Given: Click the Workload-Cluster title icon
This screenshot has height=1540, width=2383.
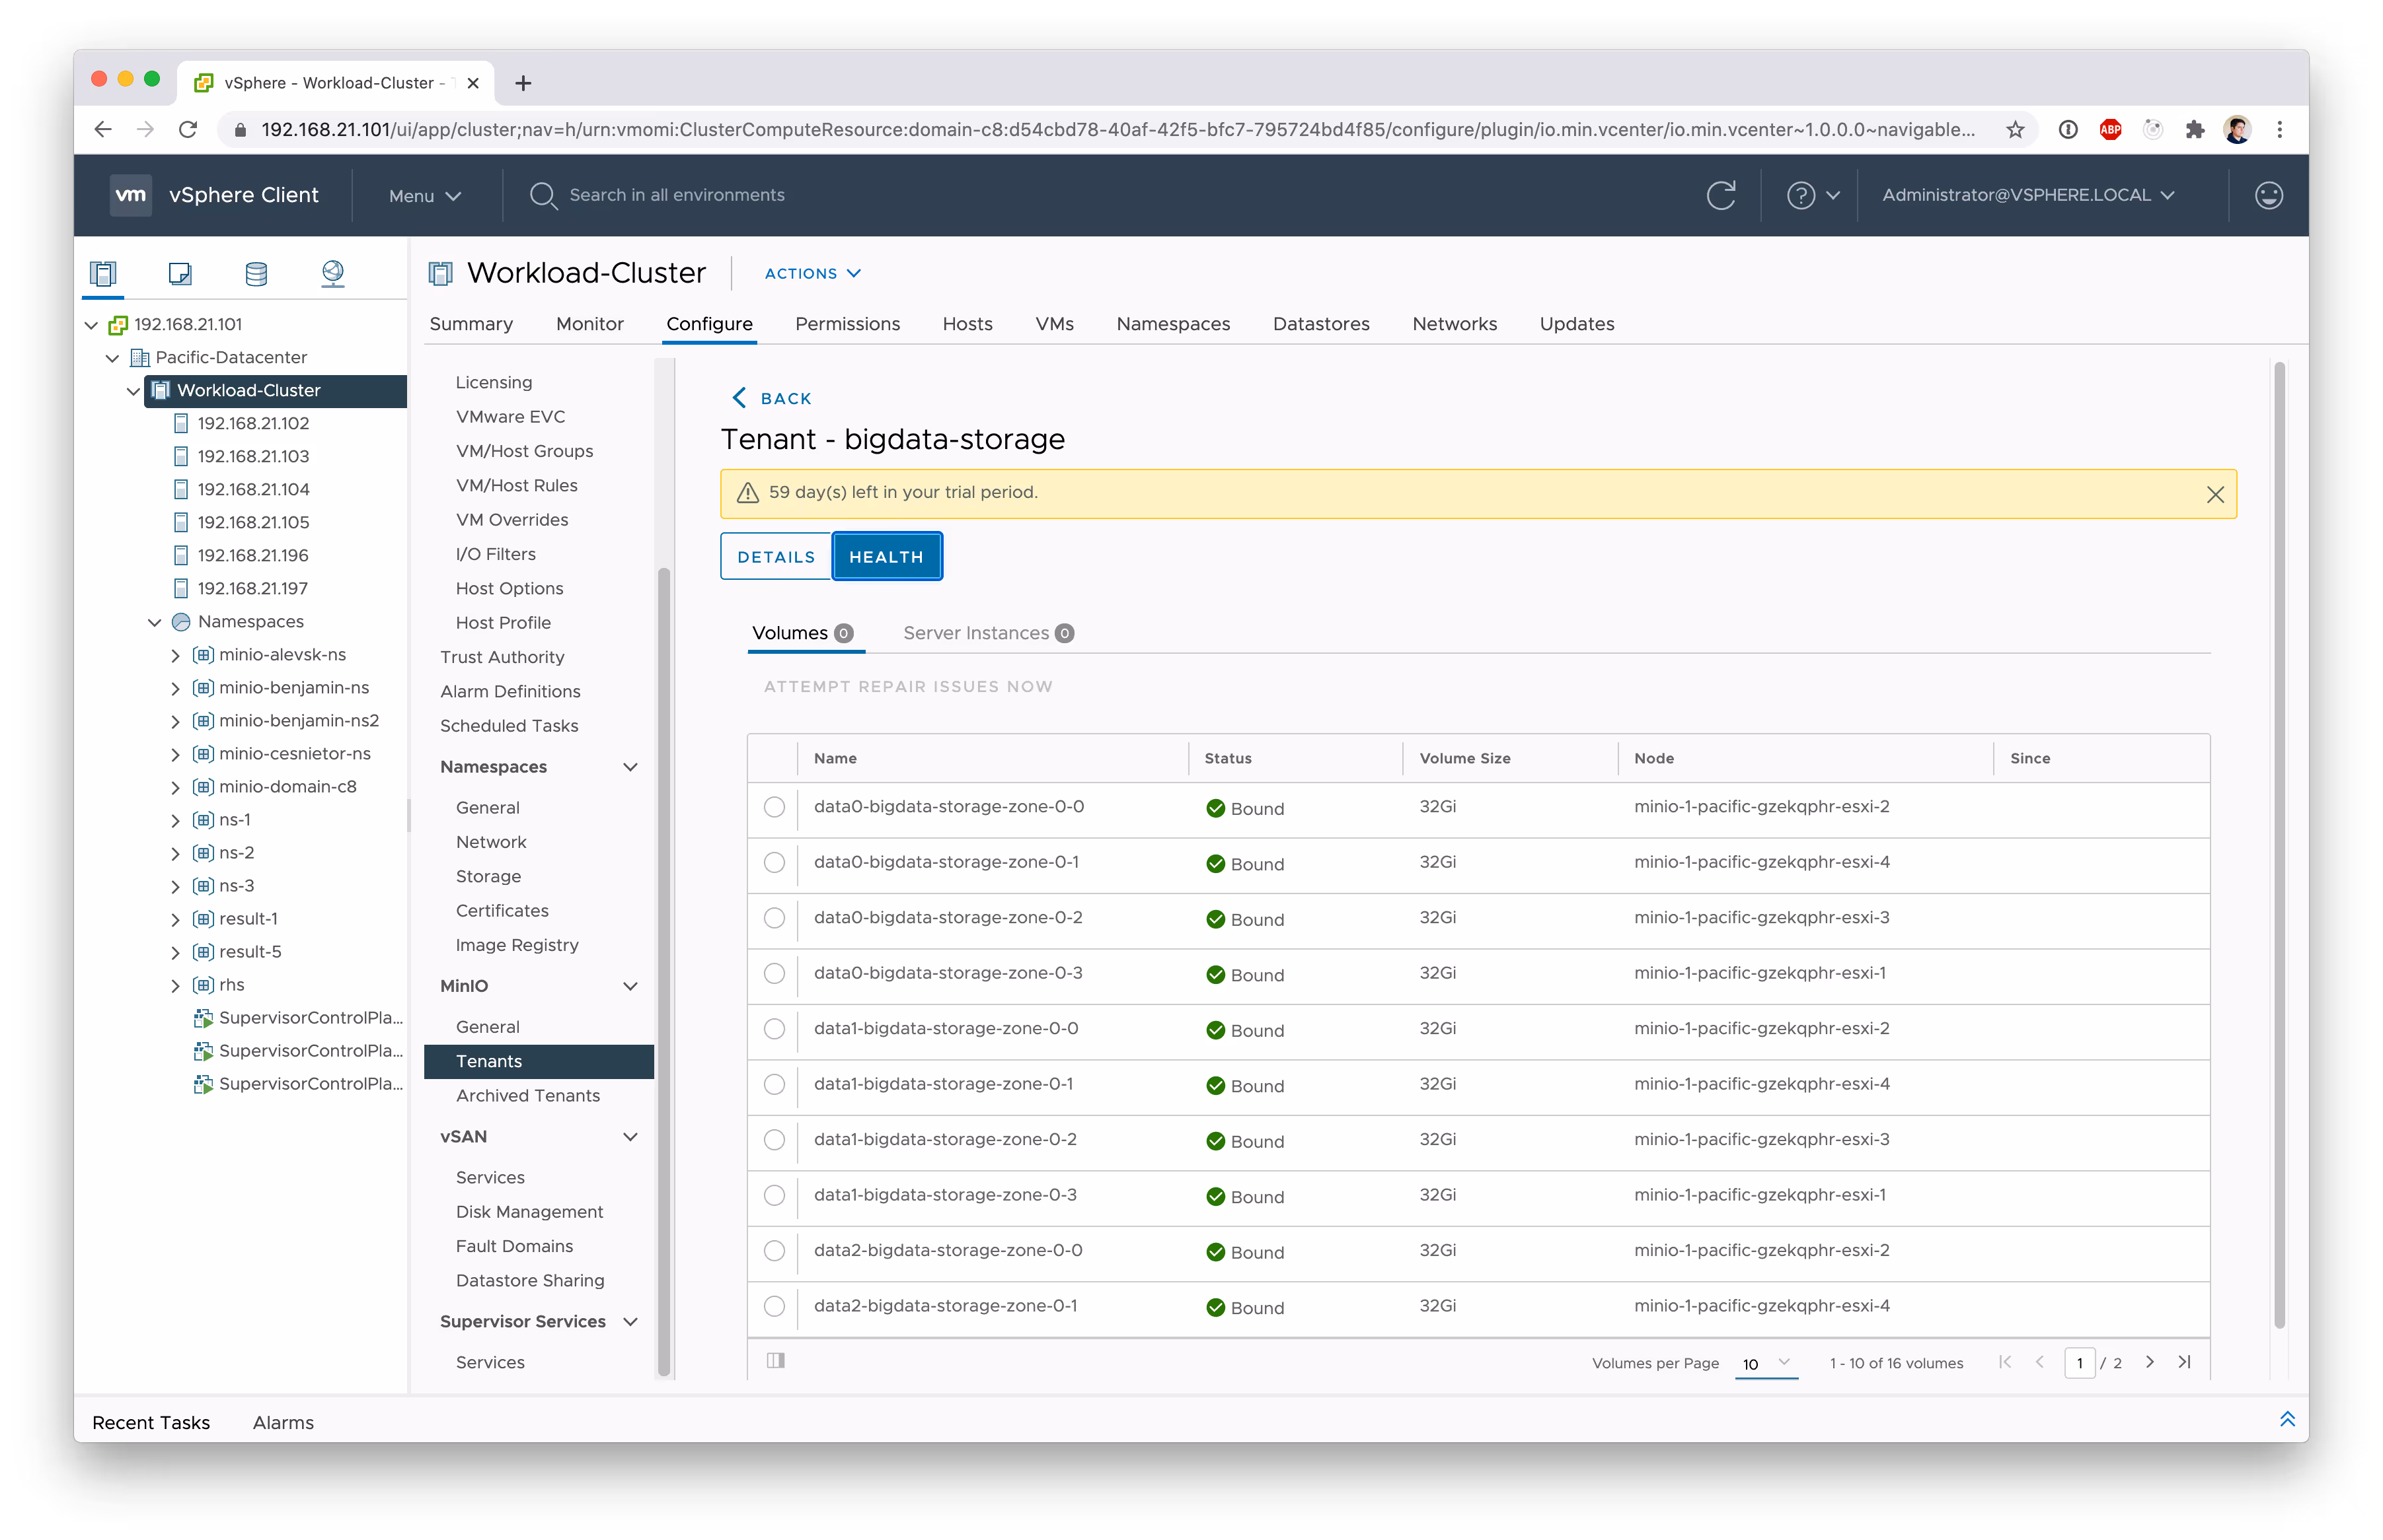Looking at the screenshot, I should 440,273.
